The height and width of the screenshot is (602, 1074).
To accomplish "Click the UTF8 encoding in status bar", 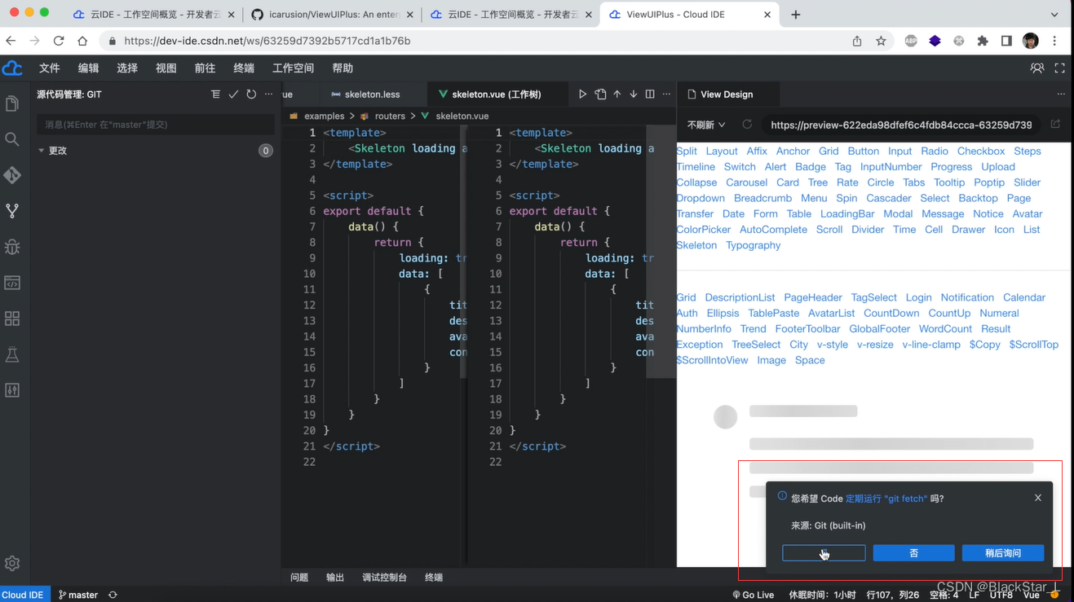I will tap(1001, 595).
